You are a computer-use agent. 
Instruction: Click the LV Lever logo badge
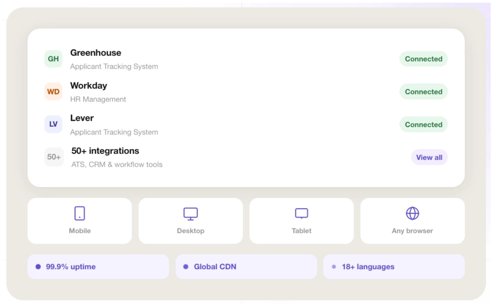pos(53,124)
